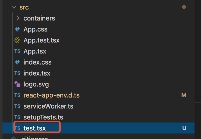Select the src folder label
Screen dimensions: 201x139
pyautogui.click(x=24, y=7)
